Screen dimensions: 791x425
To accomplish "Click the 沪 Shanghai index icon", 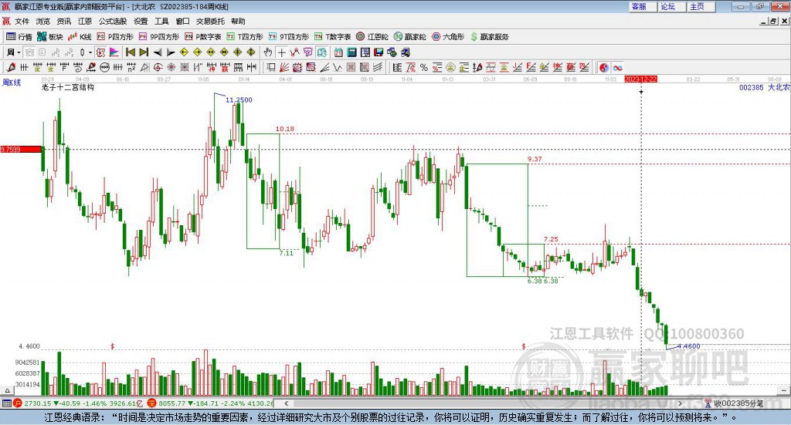I will pyautogui.click(x=18, y=403).
